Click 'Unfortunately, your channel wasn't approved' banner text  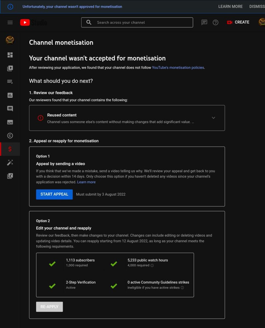tap(72, 7)
